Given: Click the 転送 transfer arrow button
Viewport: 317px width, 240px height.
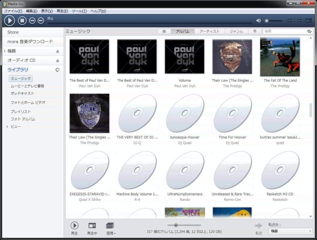Looking at the screenshot, I should click(x=259, y=225).
